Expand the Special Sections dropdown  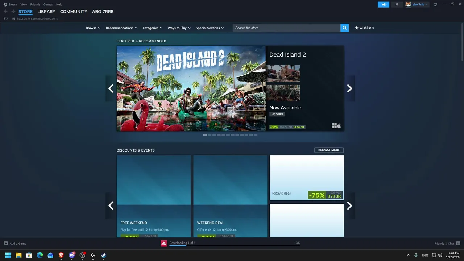tap(210, 28)
